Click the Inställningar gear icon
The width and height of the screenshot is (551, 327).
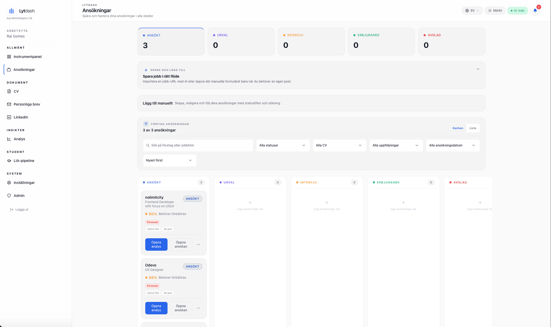coord(9,183)
